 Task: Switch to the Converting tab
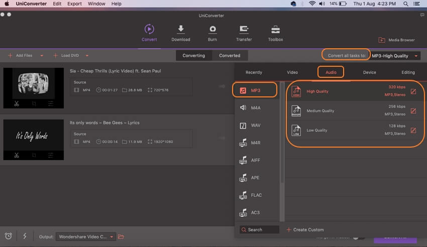click(193, 56)
